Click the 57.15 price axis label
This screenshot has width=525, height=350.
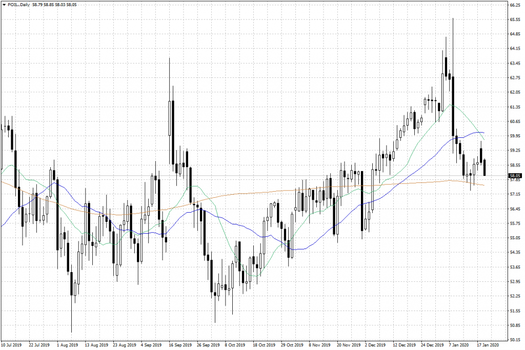pyautogui.click(x=515, y=194)
